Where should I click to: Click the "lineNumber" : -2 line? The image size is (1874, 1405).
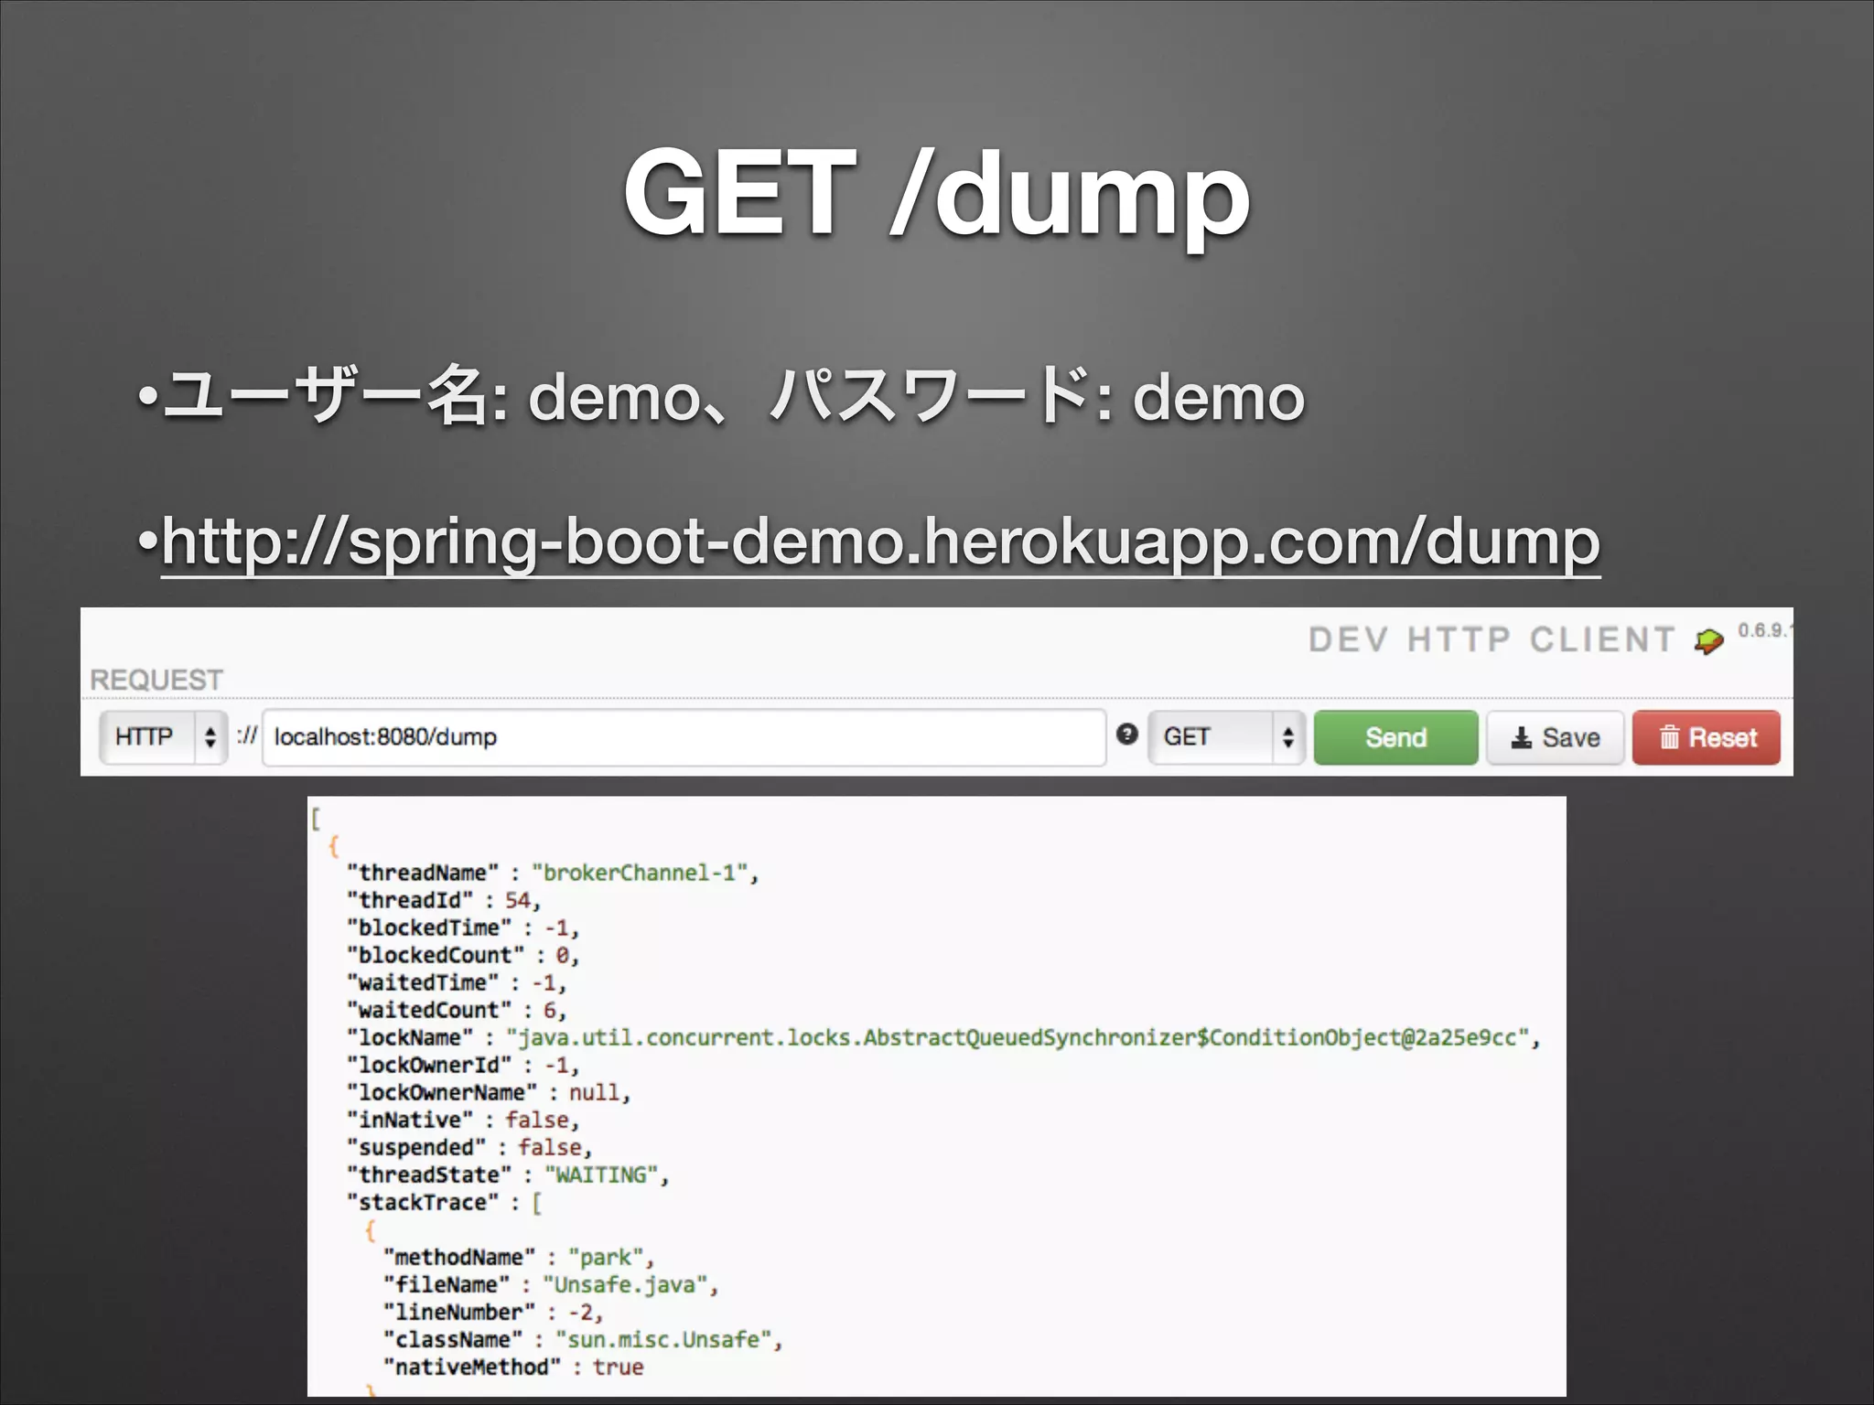(493, 1312)
